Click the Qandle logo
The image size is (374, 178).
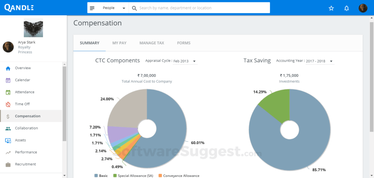(x=19, y=8)
